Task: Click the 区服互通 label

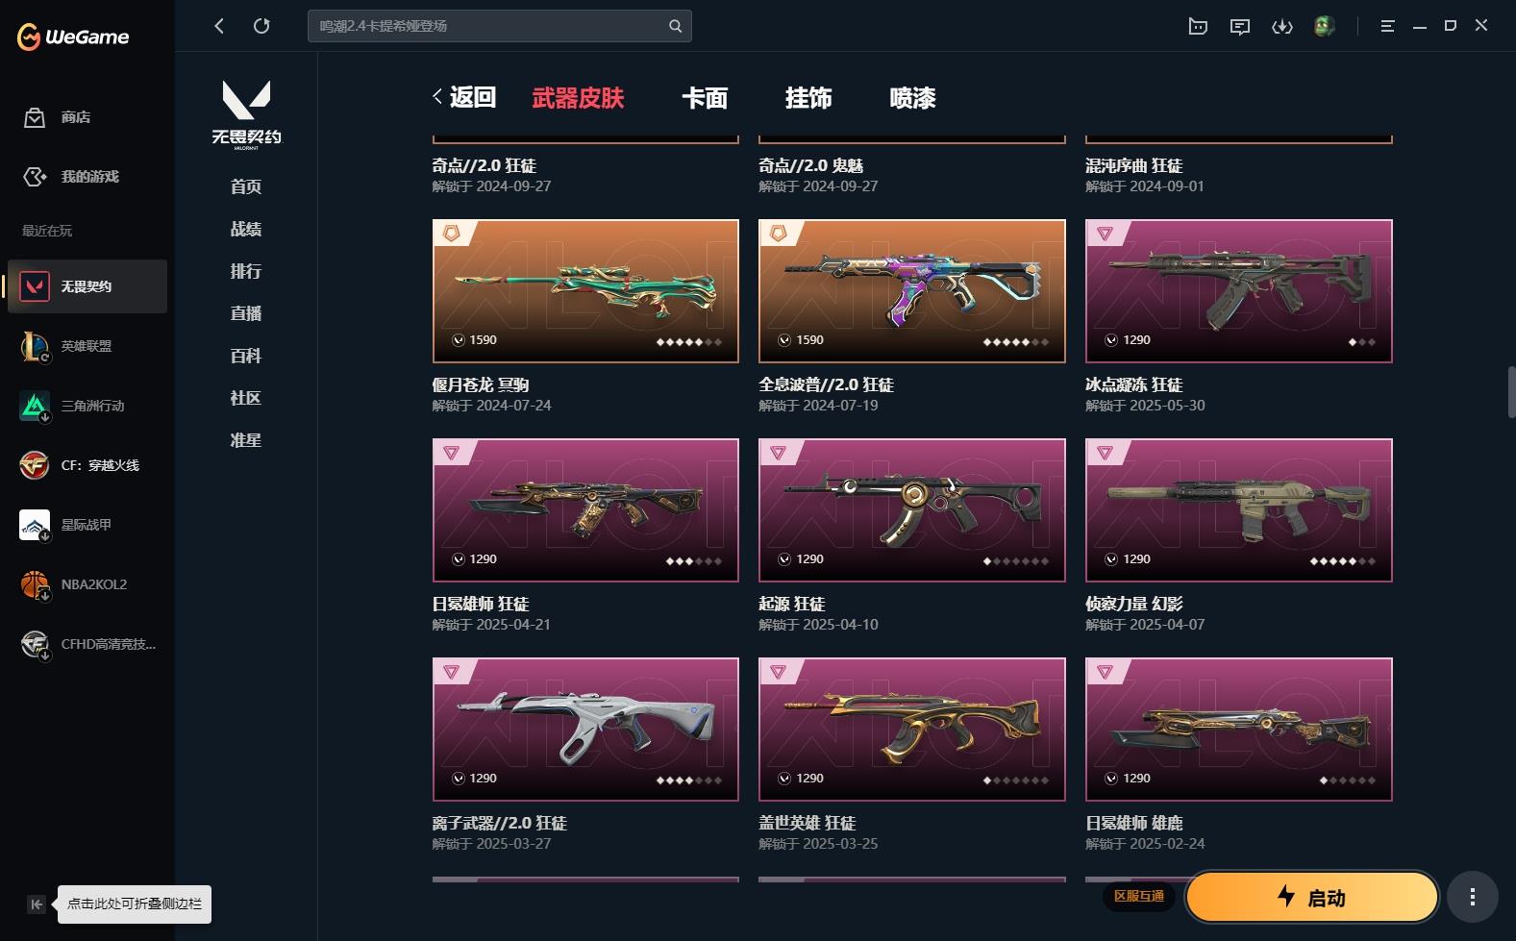Action: 1139,897
